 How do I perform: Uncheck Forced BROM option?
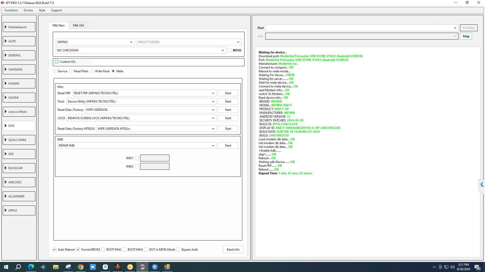78,250
